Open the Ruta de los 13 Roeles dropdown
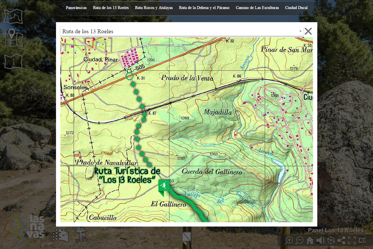The width and height of the screenshot is (373, 249). click(182, 31)
